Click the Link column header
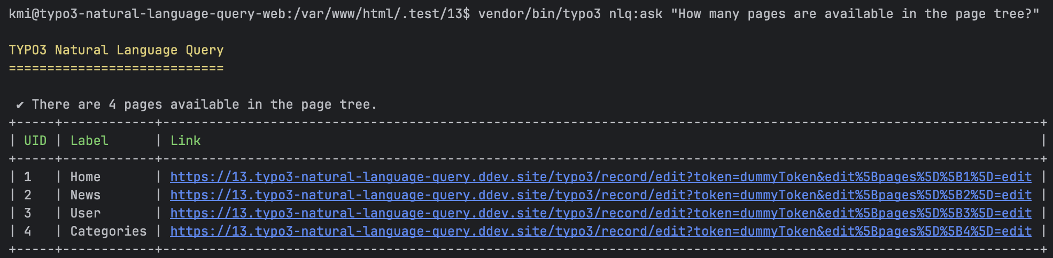The image size is (1053, 258). click(185, 141)
